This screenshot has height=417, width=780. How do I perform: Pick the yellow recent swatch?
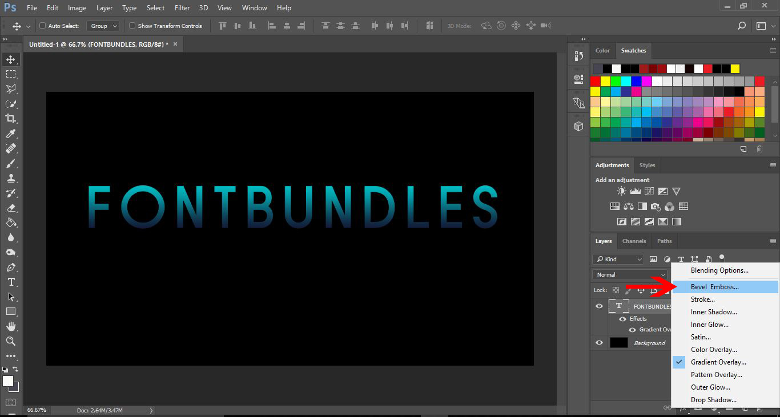point(735,68)
